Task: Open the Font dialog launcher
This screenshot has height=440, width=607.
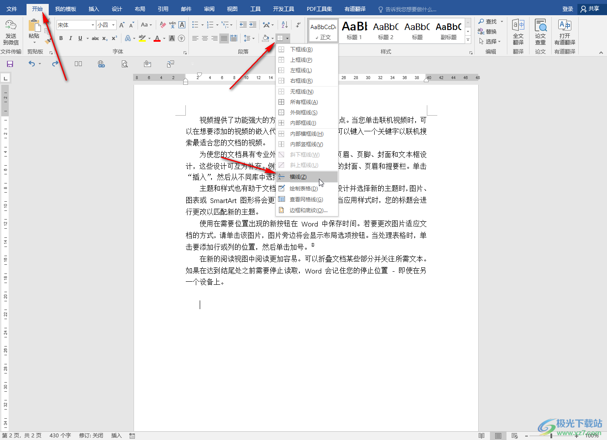Action: pyautogui.click(x=185, y=53)
